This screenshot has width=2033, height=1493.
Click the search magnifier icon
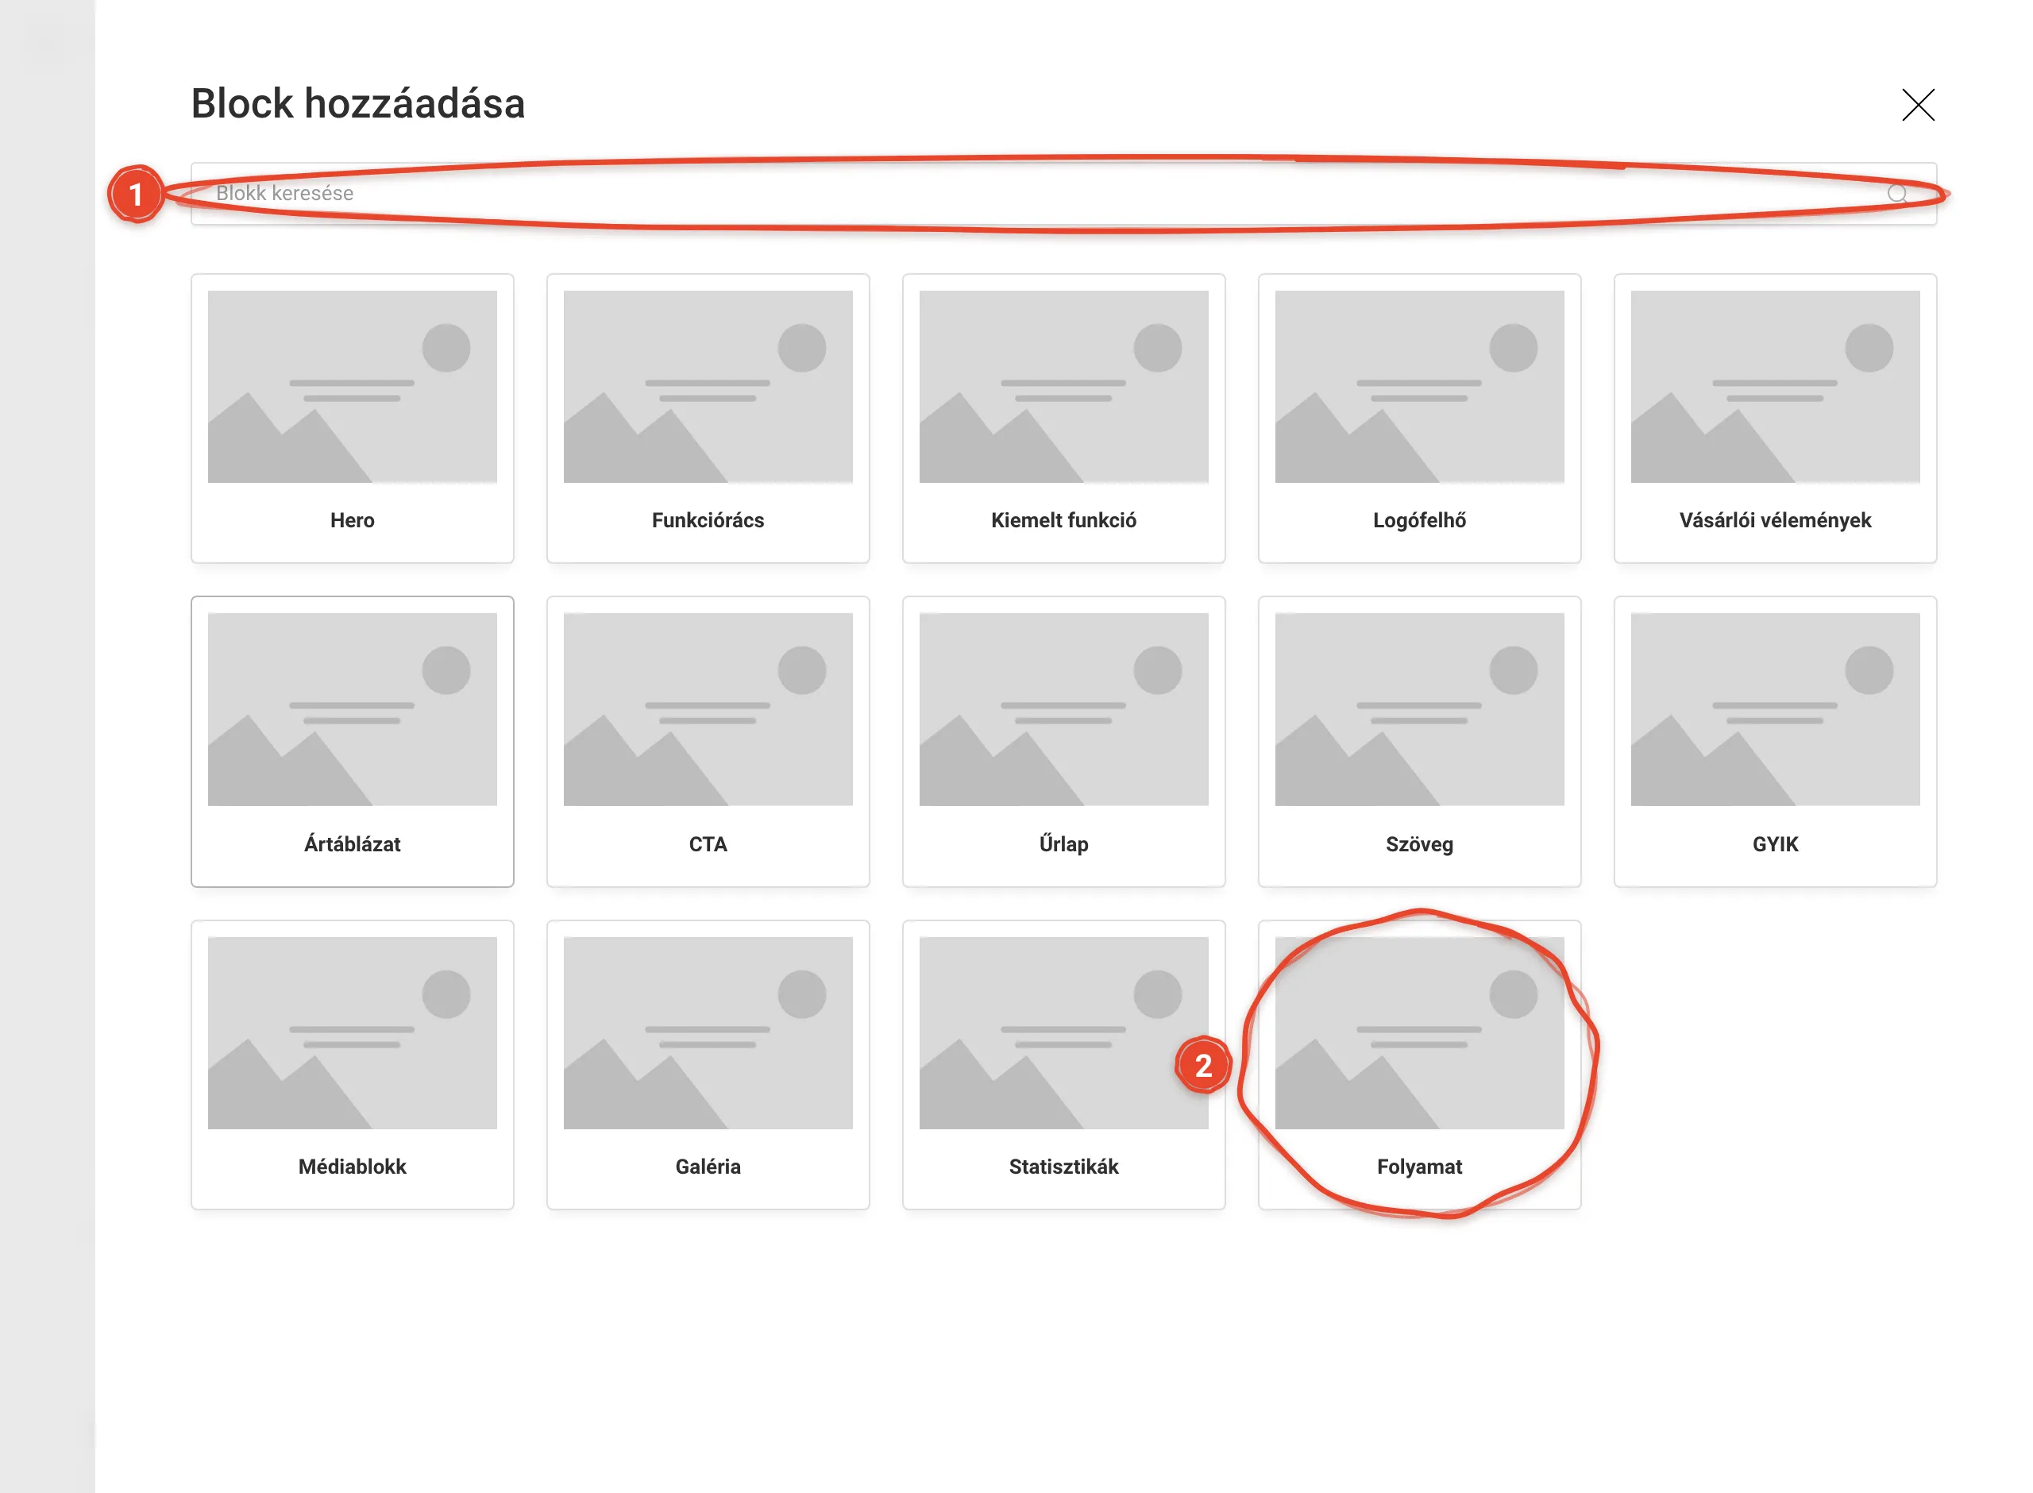tap(1896, 194)
